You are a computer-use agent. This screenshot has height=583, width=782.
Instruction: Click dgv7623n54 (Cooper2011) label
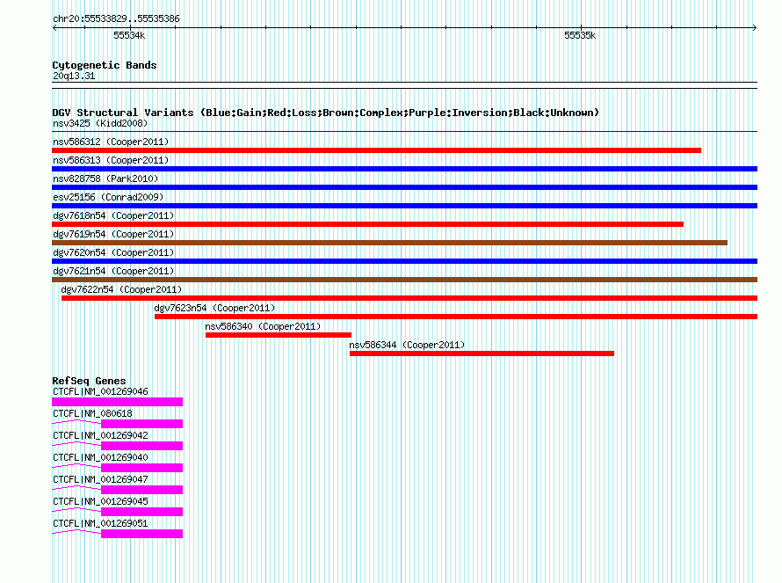(215, 308)
